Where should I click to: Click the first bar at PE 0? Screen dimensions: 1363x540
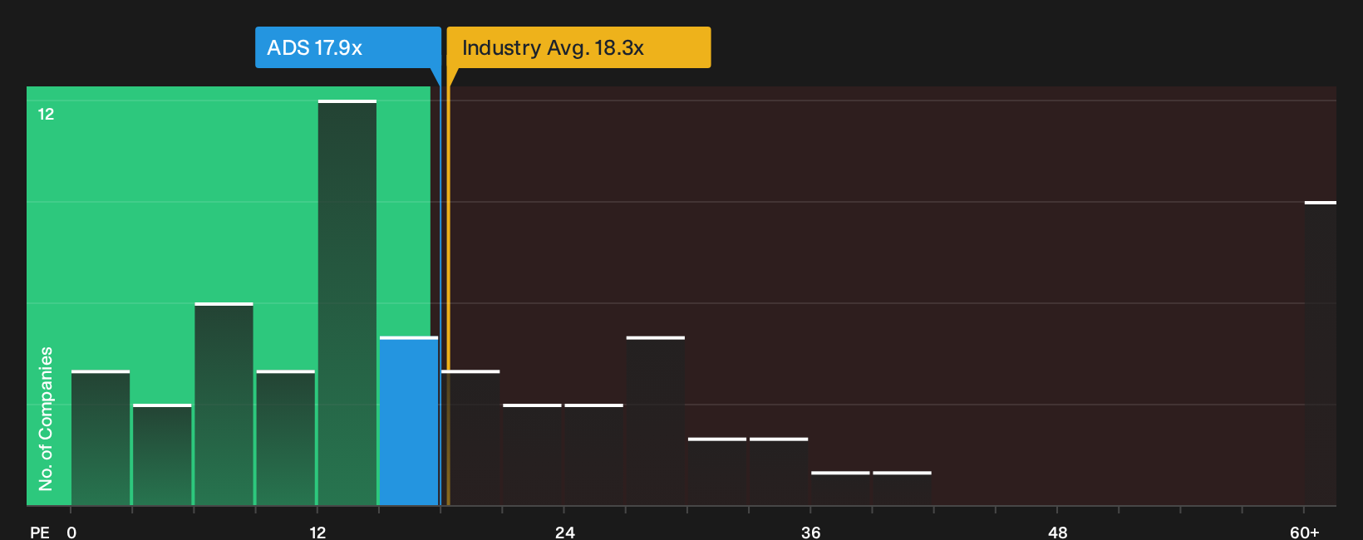pyautogui.click(x=101, y=438)
